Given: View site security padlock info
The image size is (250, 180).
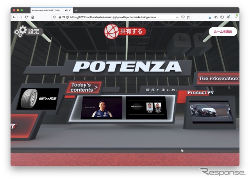Looking at the screenshot, I should pos(60,17).
